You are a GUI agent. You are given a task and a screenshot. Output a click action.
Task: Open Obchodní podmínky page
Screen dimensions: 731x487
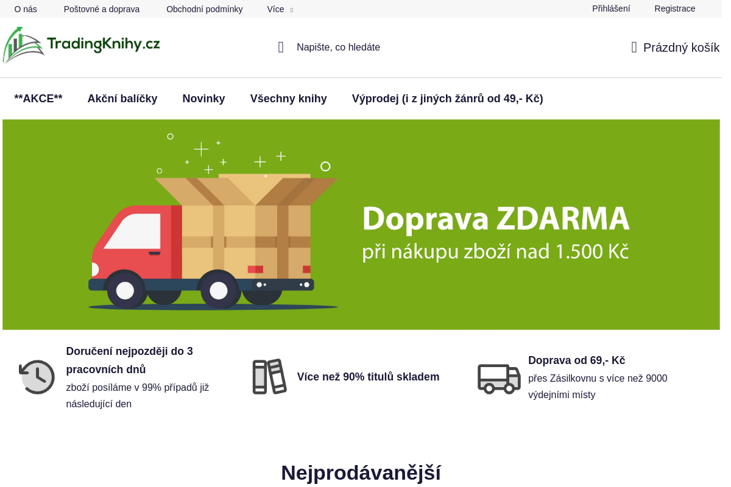204,9
